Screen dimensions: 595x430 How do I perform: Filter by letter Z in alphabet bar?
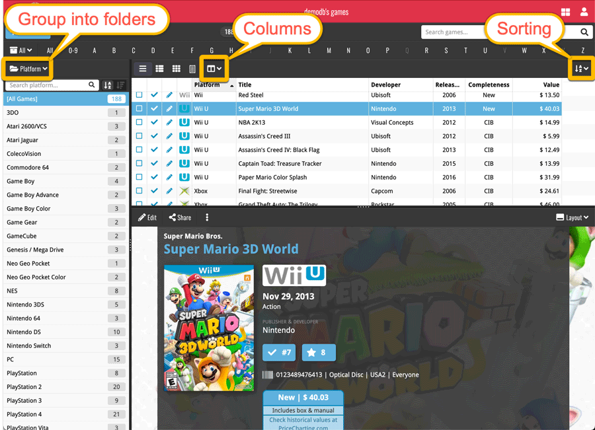click(x=583, y=50)
